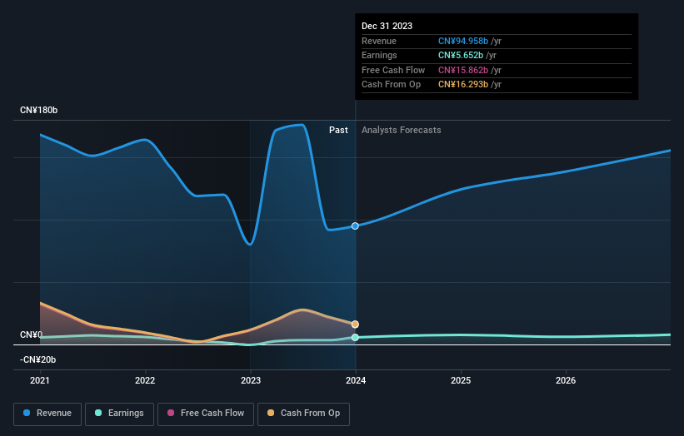Click the Earnings row label in tooltip
Image resolution: width=684 pixels, height=436 pixels.
coord(380,55)
